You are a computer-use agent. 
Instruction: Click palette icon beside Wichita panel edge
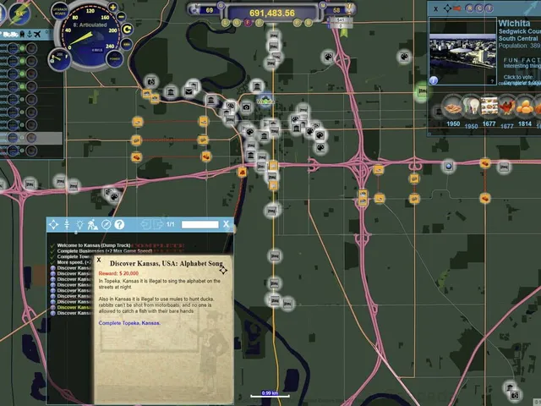coord(404,57)
